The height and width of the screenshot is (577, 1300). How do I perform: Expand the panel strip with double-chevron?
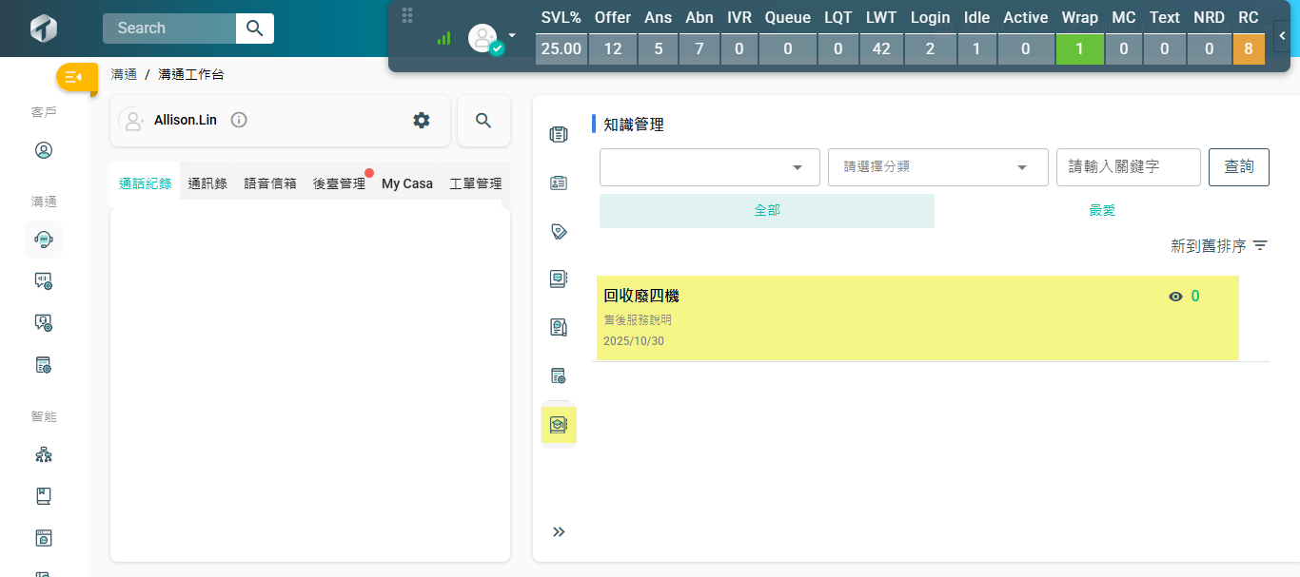point(559,531)
